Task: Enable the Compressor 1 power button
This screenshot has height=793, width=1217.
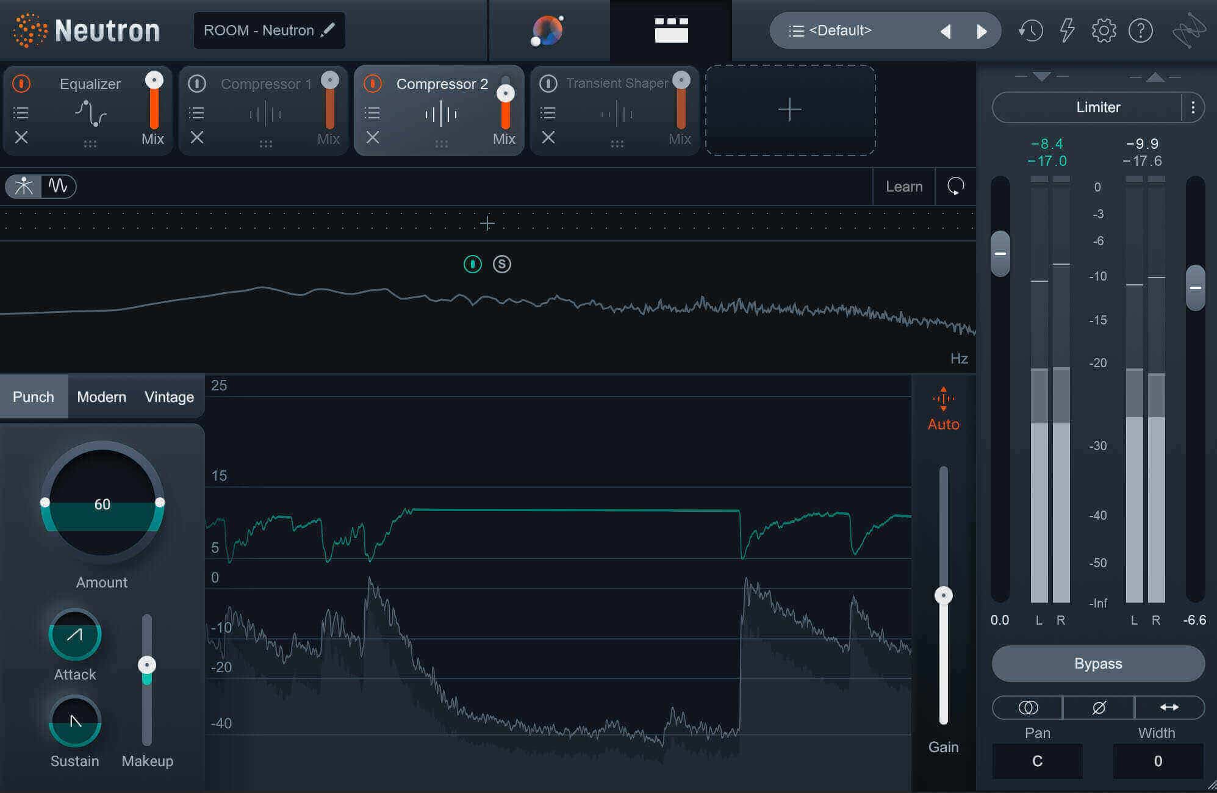Action: coord(197,84)
